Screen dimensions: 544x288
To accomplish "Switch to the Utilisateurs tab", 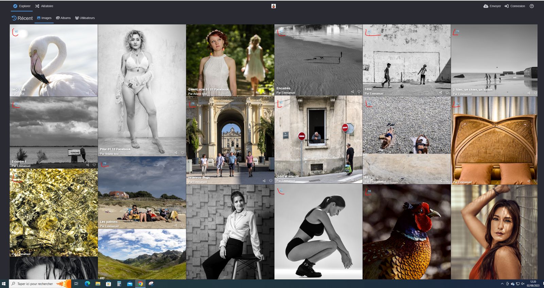I will point(85,18).
